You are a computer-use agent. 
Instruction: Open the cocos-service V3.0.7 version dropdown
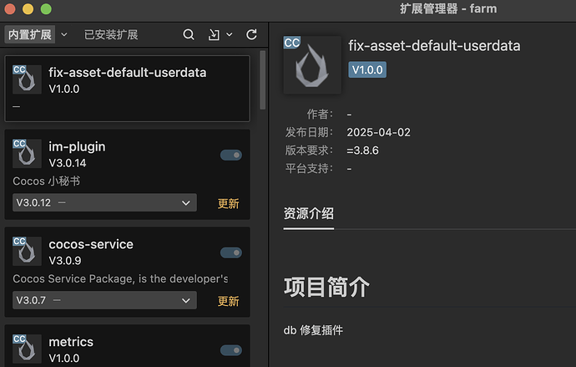[x=104, y=300]
